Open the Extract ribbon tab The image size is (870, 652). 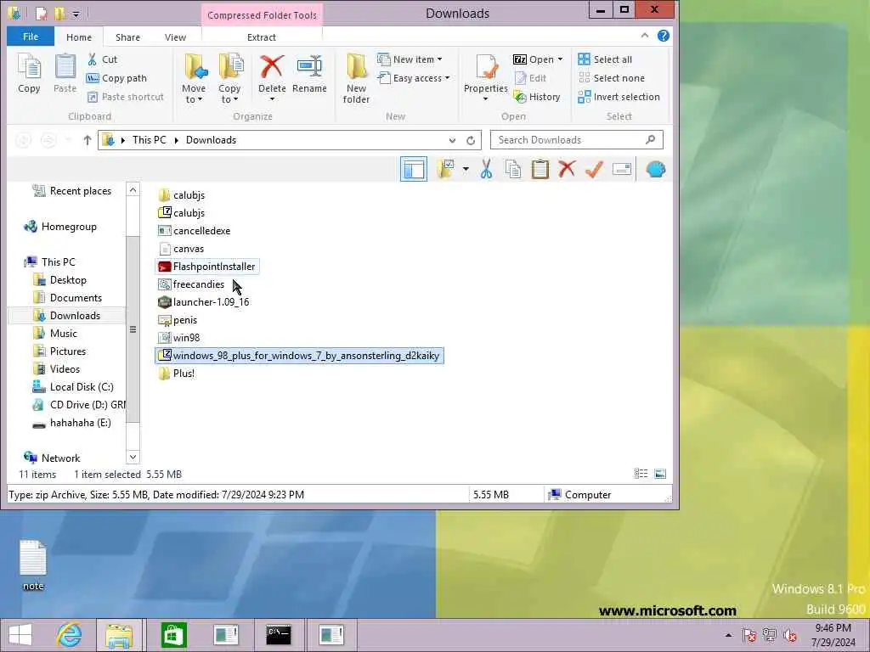click(262, 37)
